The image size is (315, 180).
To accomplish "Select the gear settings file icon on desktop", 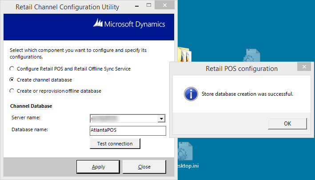I will (250, 56).
